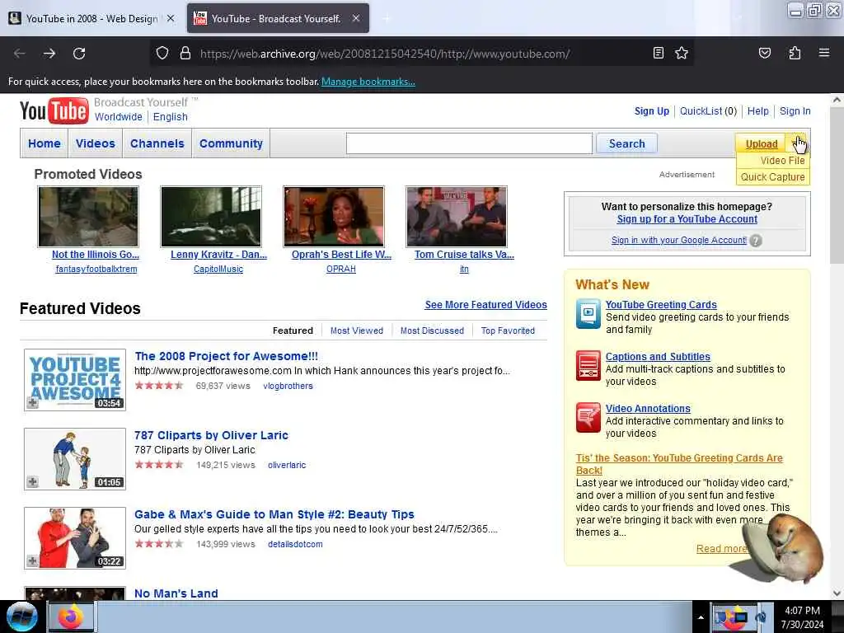Open vlogbrothers channel link
Screen dimensions: 844x633
point(288,386)
